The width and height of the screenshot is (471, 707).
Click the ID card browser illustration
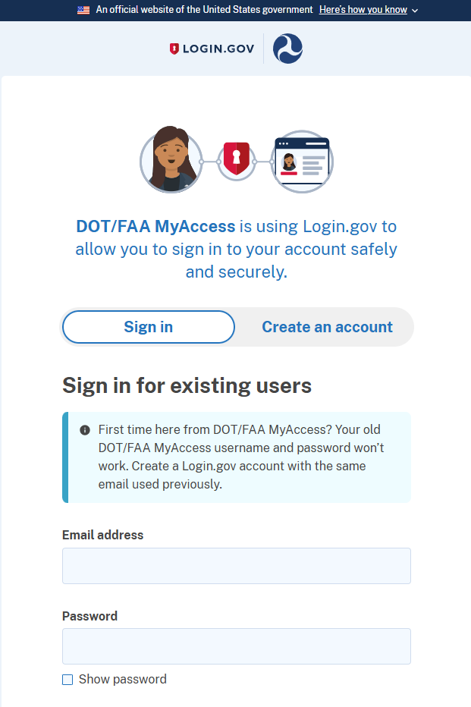tap(302, 161)
